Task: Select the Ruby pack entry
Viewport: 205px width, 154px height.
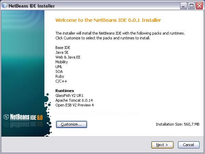Action: (x=60, y=76)
